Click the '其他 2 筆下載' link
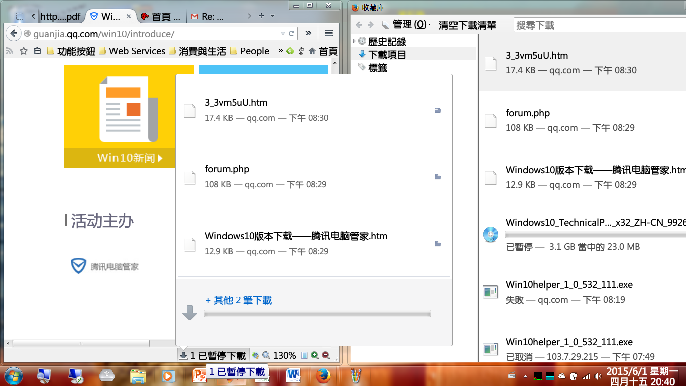 tap(239, 300)
